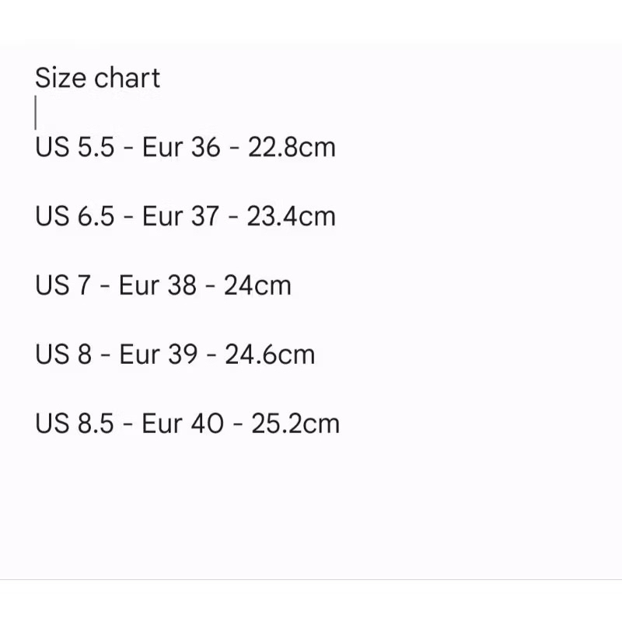622x622 pixels.
Task: Click the "Eur 38" text
Action: (158, 285)
